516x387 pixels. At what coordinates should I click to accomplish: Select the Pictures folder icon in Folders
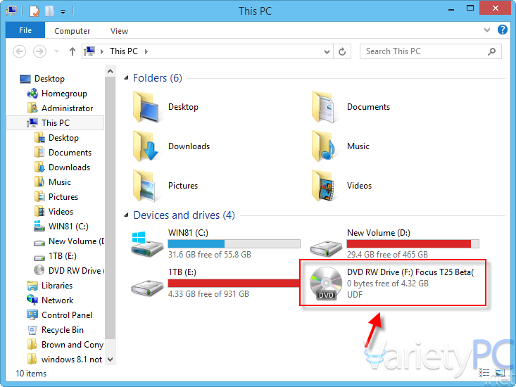[144, 186]
